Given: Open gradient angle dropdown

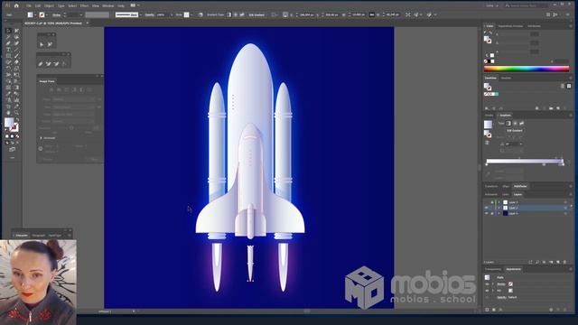Looking at the screenshot, I should click(x=521, y=144).
